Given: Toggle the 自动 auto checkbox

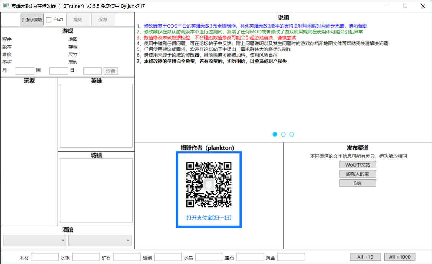Looking at the screenshot, I should (49, 20).
